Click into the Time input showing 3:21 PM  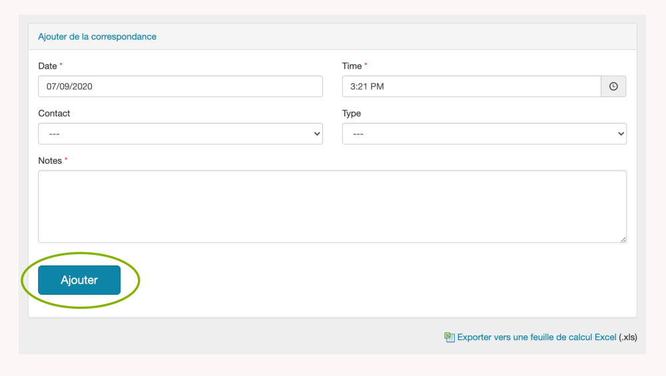pos(472,87)
